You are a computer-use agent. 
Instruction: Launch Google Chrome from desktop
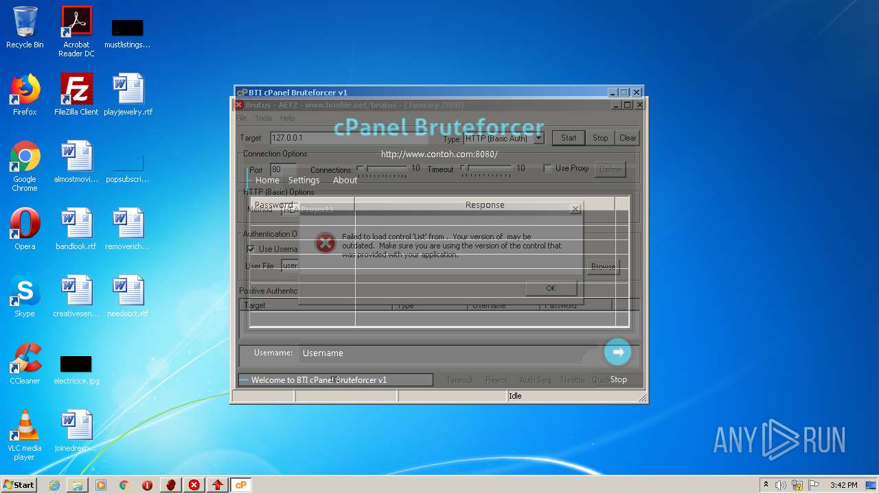point(25,166)
